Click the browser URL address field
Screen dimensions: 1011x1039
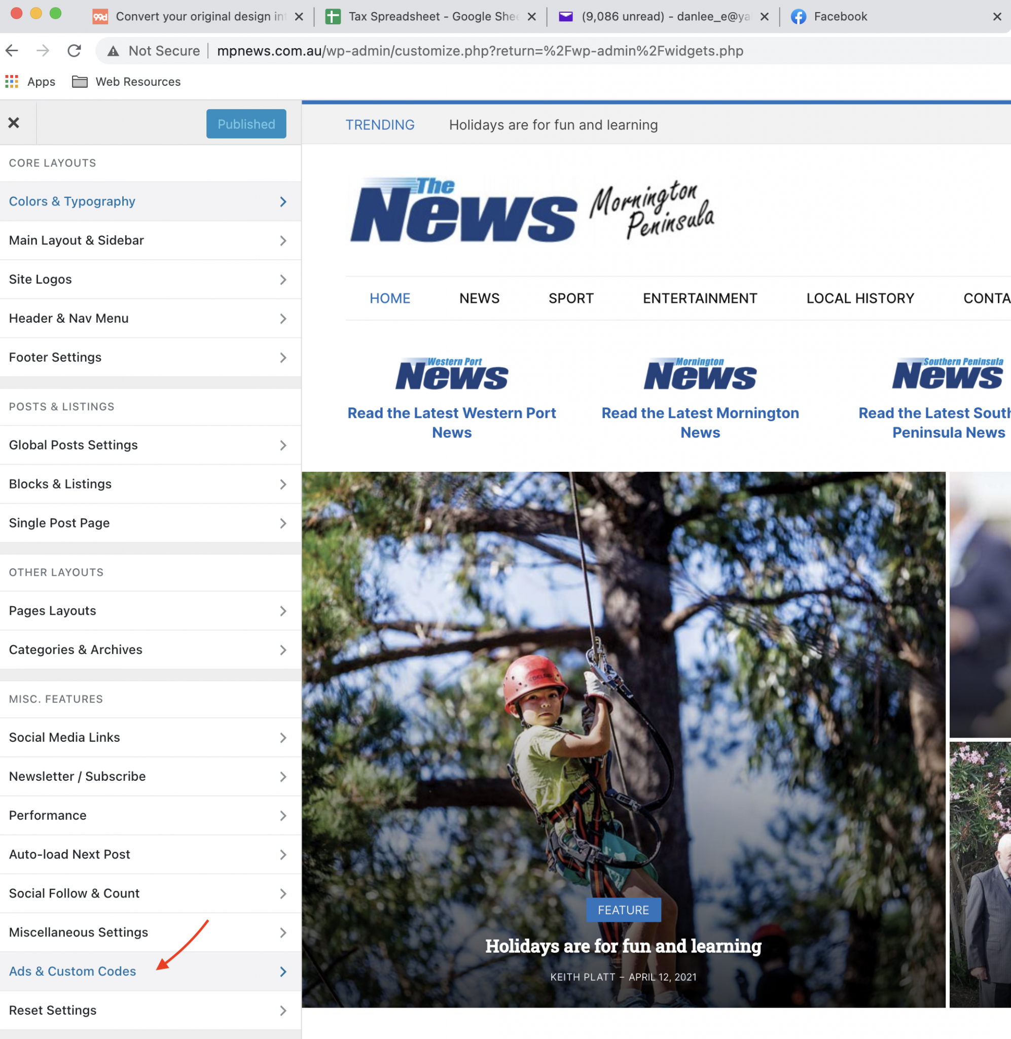coord(480,51)
